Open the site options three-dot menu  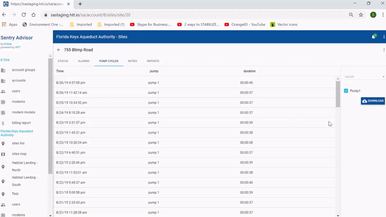click(x=384, y=50)
